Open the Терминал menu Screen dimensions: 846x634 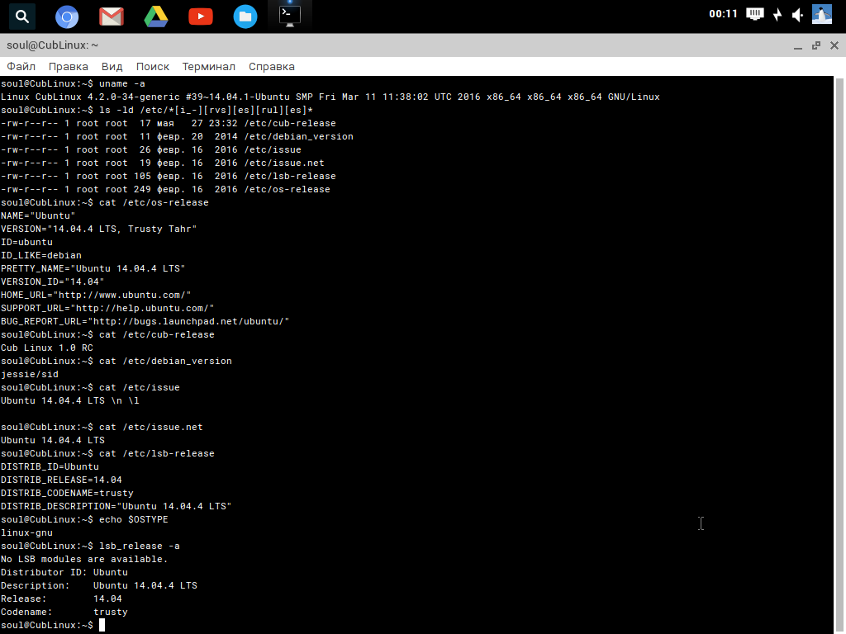(x=208, y=66)
